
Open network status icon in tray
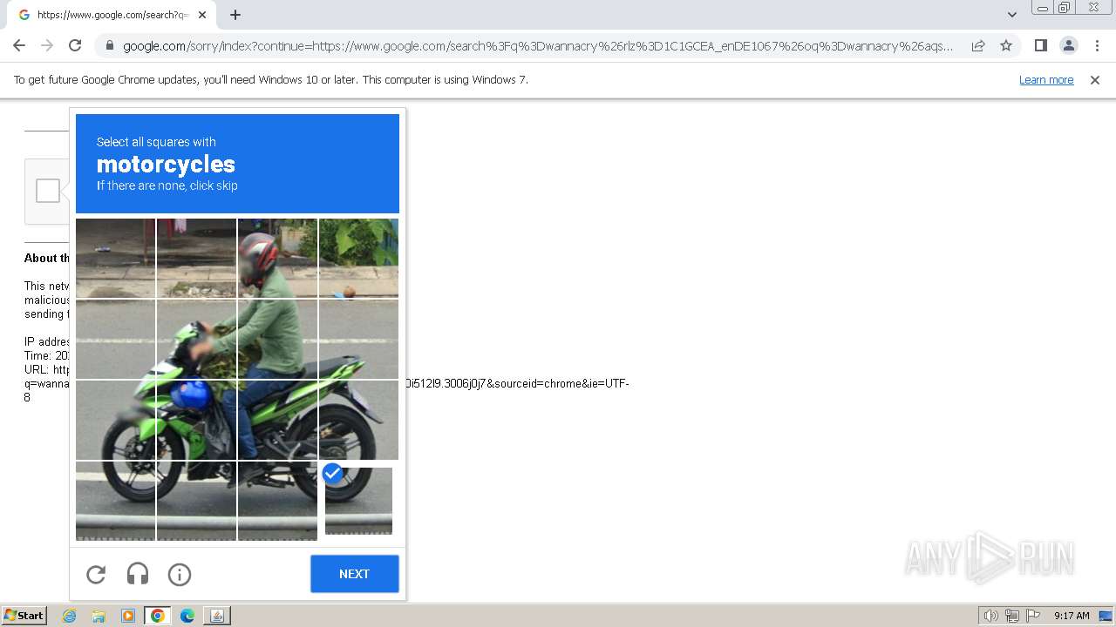click(x=1012, y=616)
